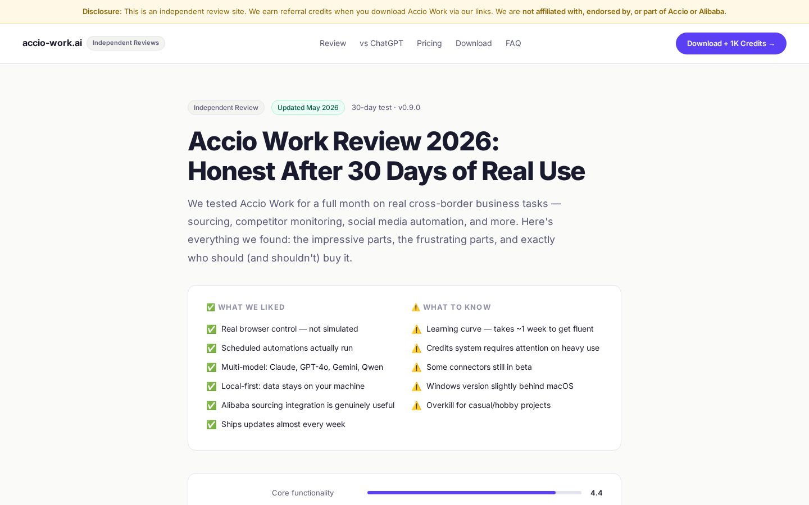Click 'Alibaba sourcing integration is genuinely useful' text
This screenshot has width=809, height=505.
(x=308, y=405)
